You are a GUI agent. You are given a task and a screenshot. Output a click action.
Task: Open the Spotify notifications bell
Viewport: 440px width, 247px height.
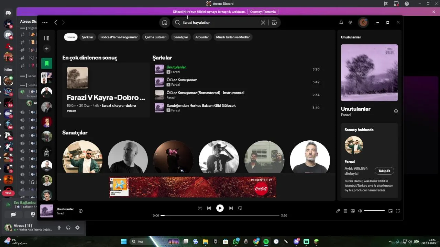pos(341,22)
